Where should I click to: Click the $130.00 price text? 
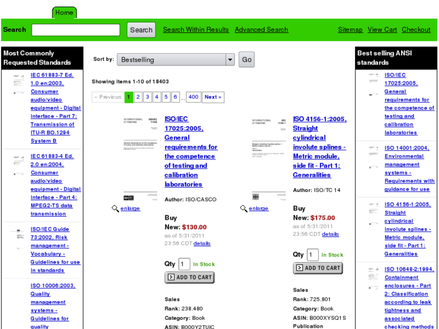pyautogui.click(x=194, y=227)
